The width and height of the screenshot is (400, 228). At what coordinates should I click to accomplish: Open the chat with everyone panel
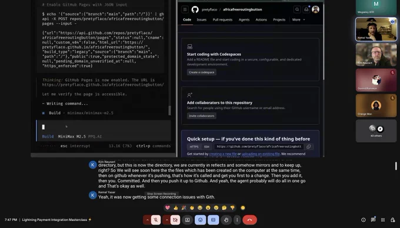tap(373, 219)
